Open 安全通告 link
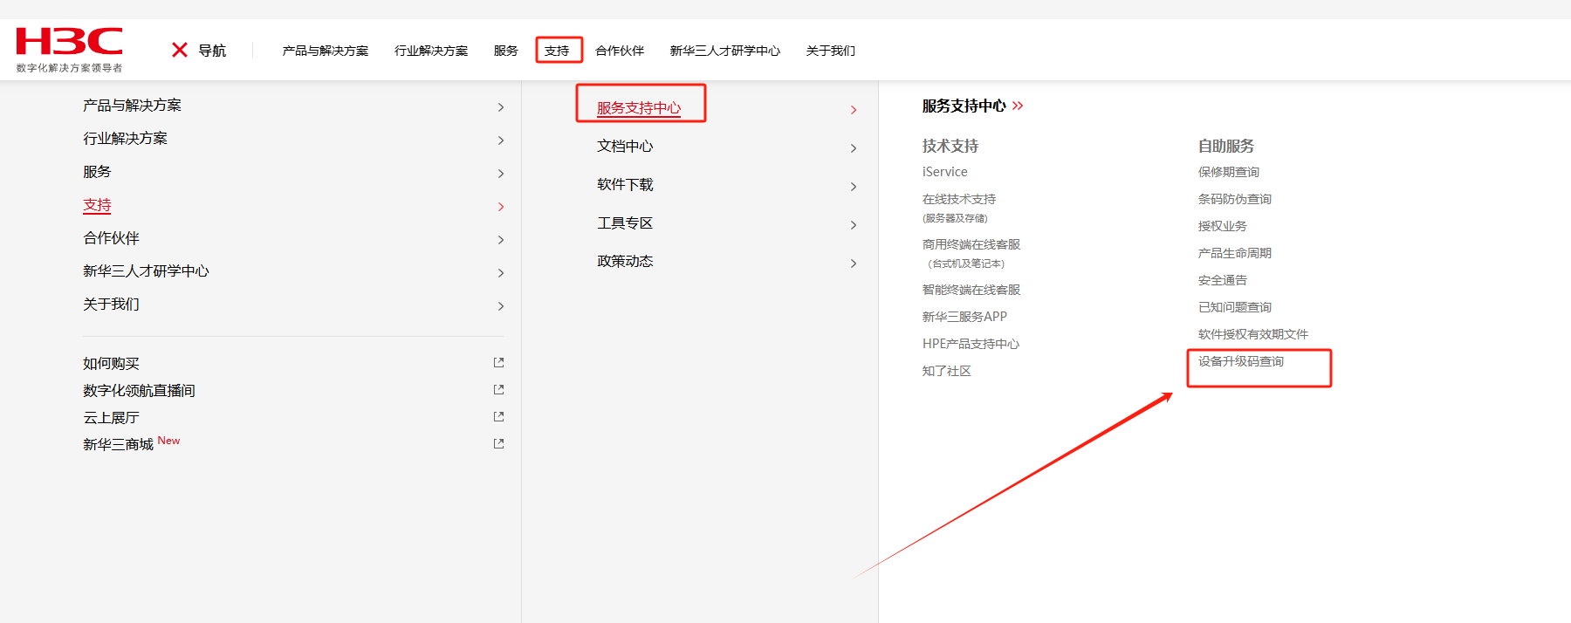This screenshot has height=623, width=1571. [1223, 280]
